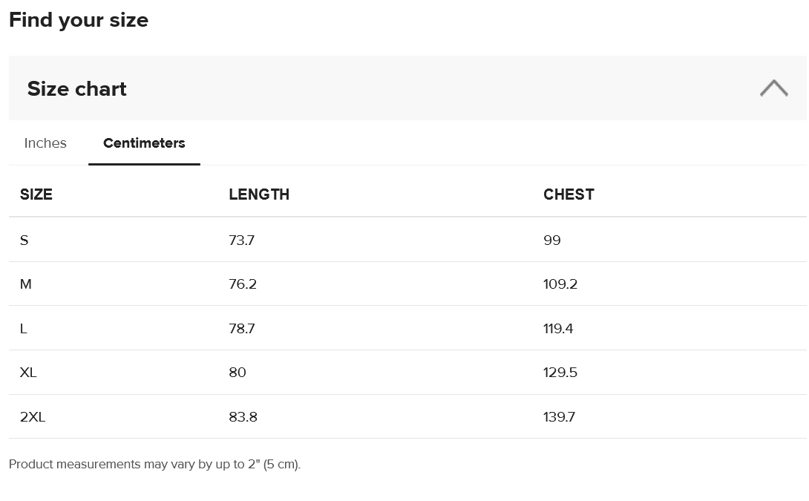Select the S size row label

click(x=24, y=240)
